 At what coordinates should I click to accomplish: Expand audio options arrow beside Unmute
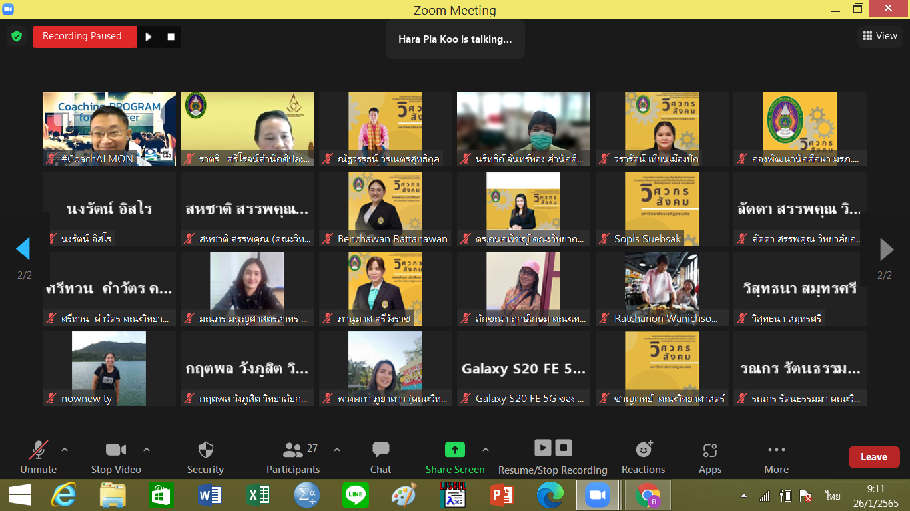click(x=65, y=450)
